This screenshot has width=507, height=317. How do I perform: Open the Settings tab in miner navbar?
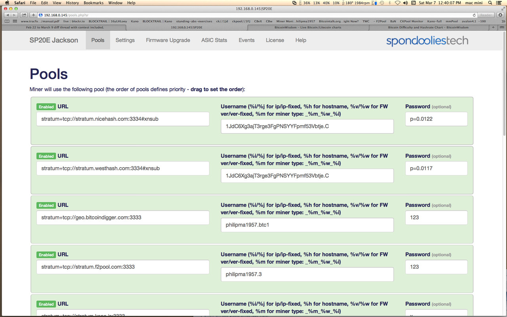[125, 40]
